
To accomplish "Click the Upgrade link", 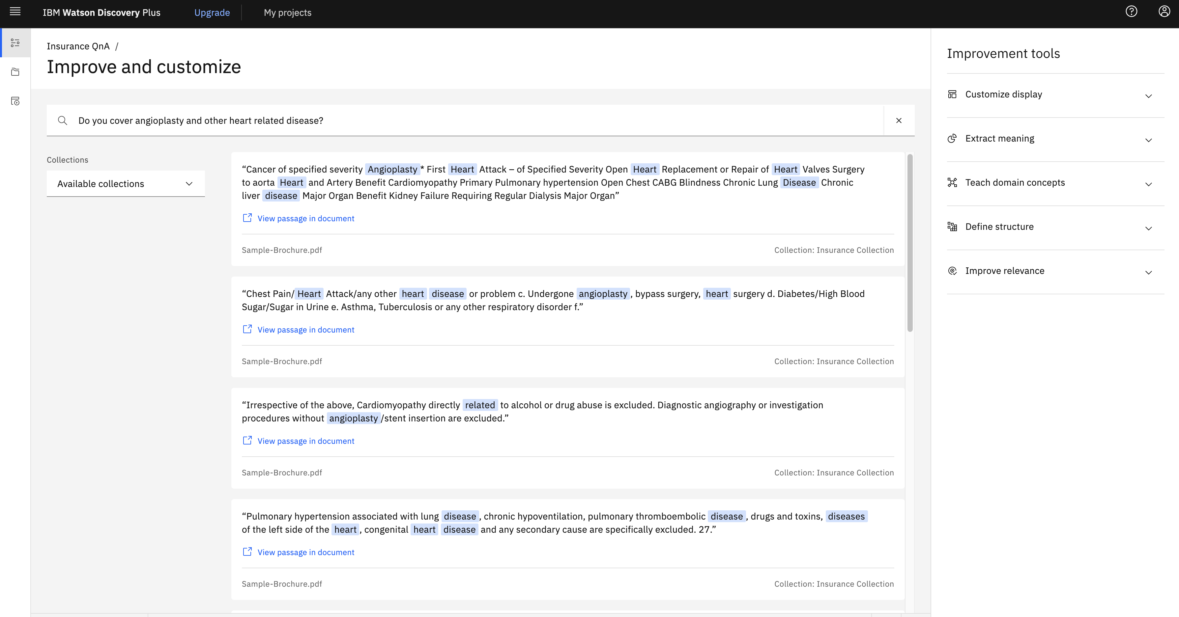I will [212, 13].
